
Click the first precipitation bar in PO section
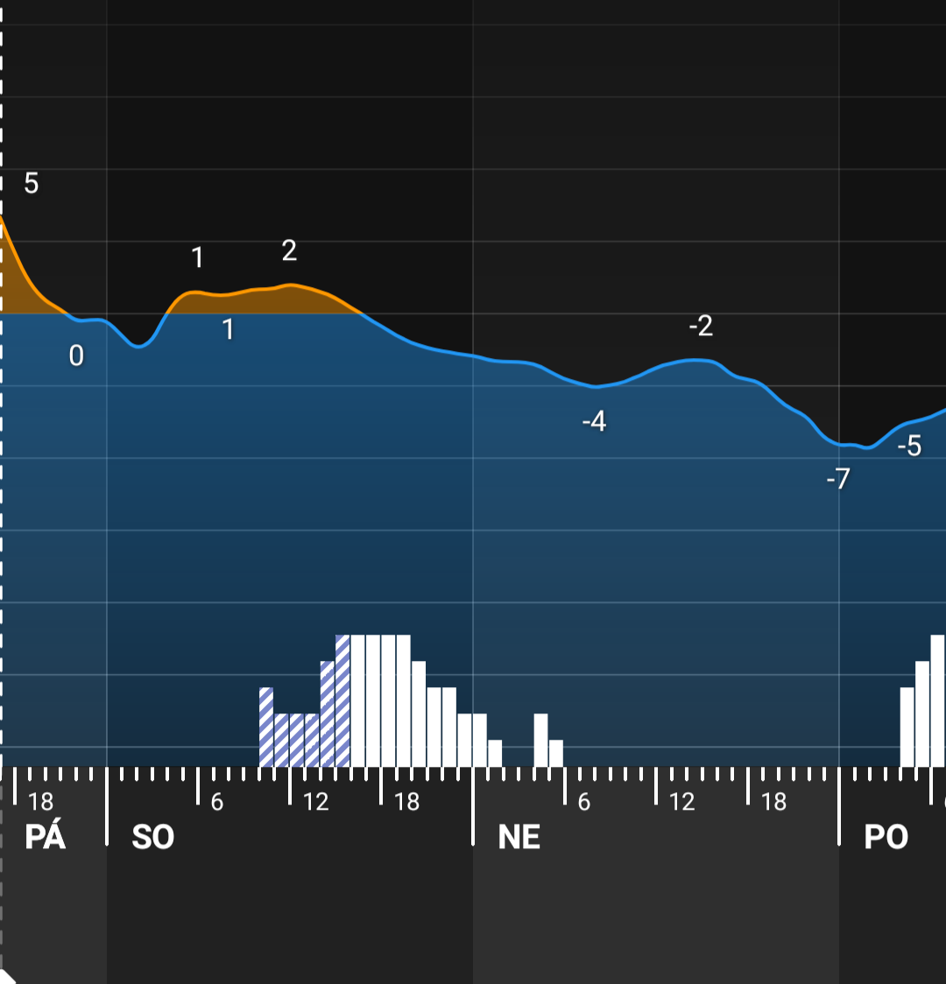click(x=907, y=727)
